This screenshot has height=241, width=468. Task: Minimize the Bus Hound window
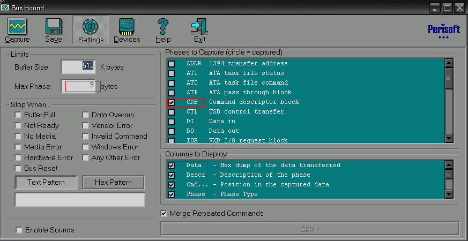tap(435, 7)
